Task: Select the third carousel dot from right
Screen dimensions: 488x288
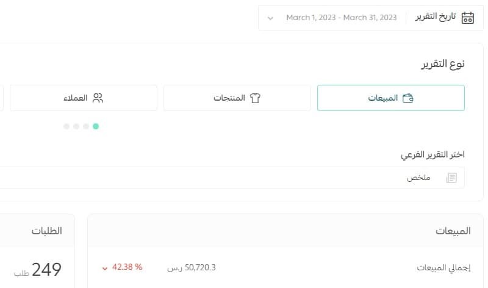Action: point(76,126)
